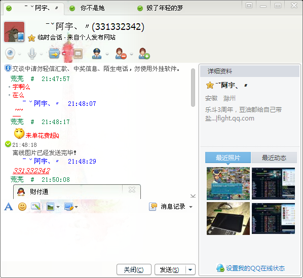This screenshot has height=278, width=303.
Task: Open picture options dropdown arrow
Action: [x=58, y=207]
